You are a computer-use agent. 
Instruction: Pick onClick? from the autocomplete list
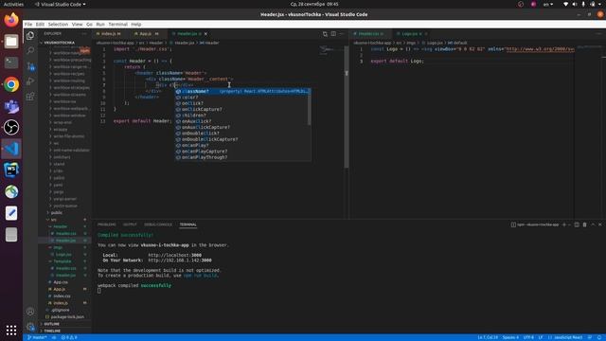tap(242, 103)
